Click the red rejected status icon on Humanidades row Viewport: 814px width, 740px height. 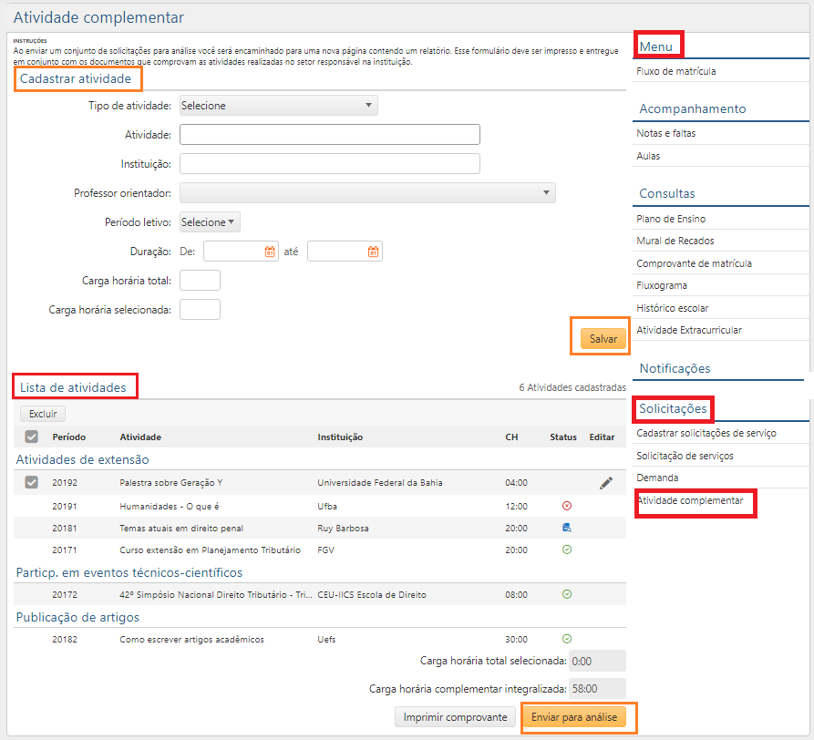coord(566,504)
